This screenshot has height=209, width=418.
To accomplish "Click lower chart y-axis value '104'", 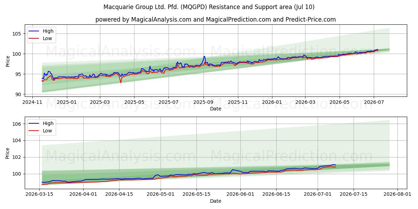I will tap(17, 141).
